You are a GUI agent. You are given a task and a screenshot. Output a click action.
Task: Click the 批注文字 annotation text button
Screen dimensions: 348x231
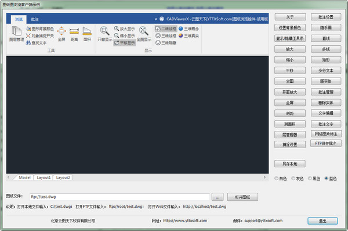(x=326, y=124)
